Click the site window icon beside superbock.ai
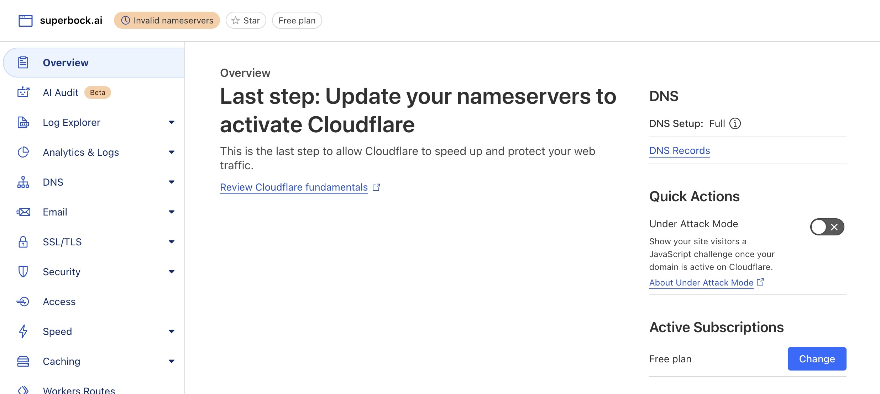This screenshot has width=880, height=394. 25,21
